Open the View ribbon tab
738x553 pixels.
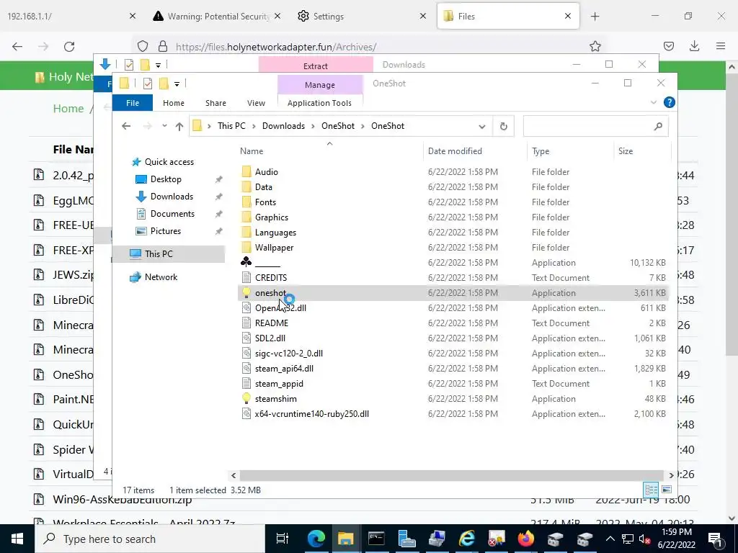[256, 103]
